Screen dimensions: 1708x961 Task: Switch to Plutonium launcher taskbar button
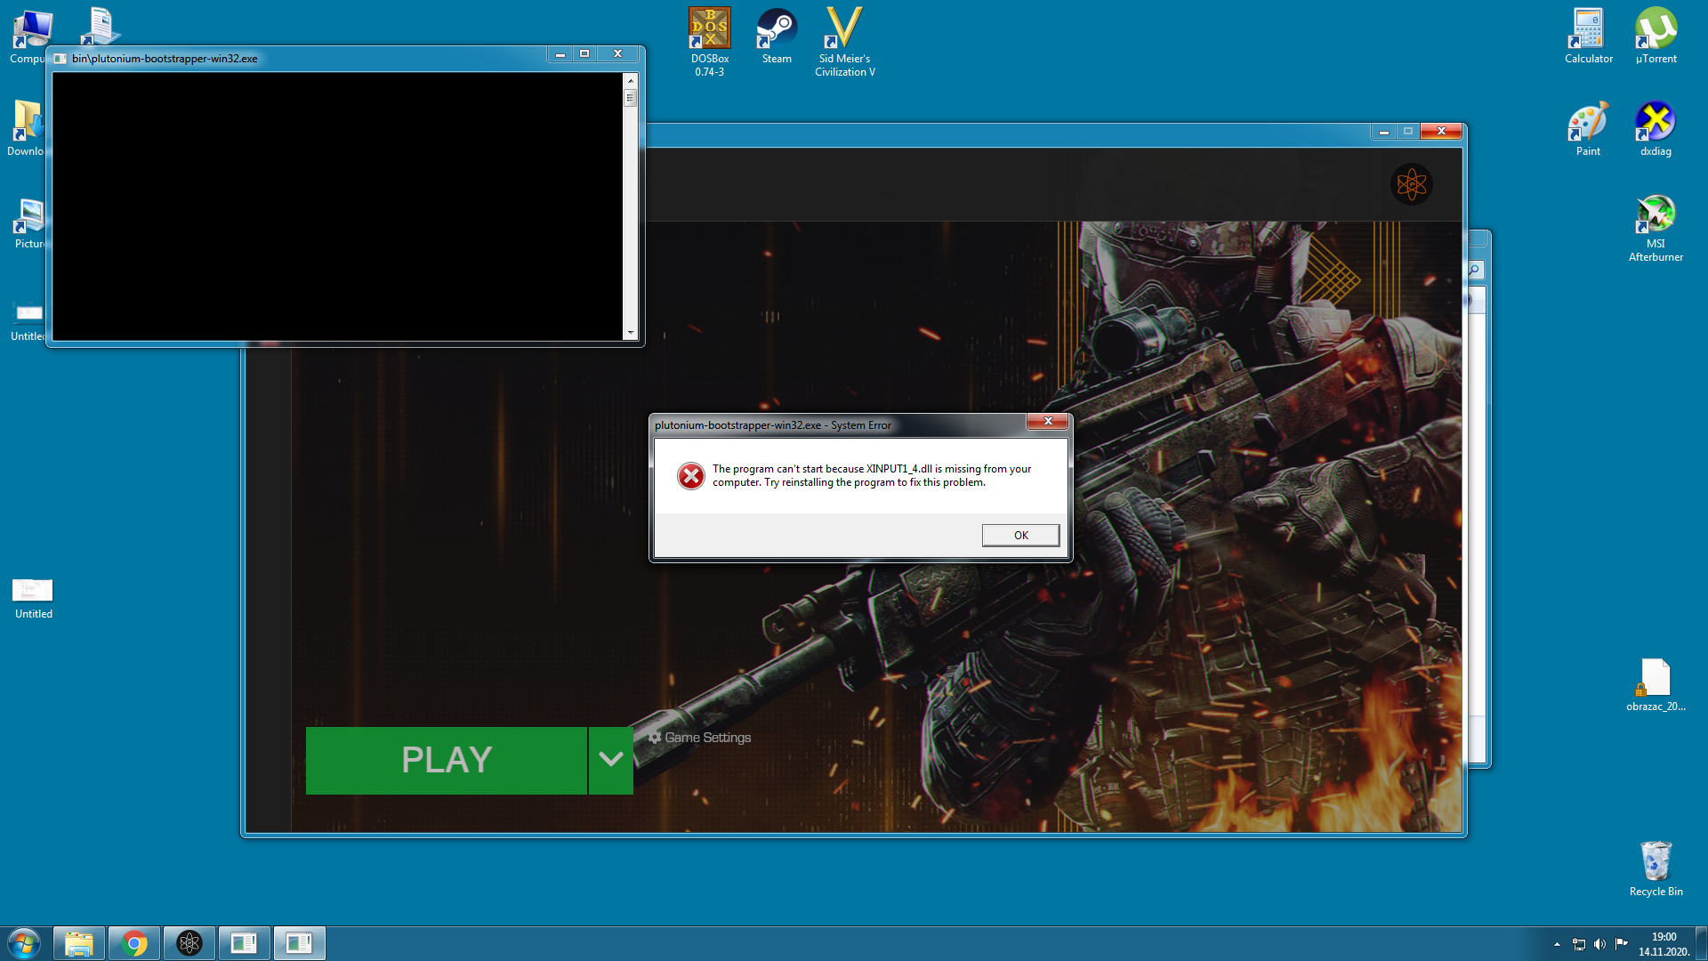[x=189, y=943]
